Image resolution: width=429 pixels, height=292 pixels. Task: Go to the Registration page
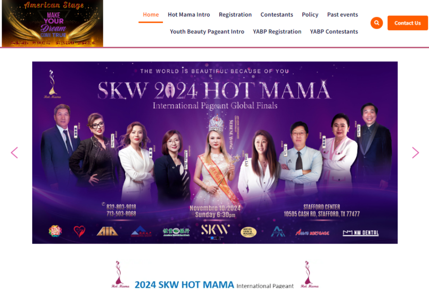(x=235, y=15)
